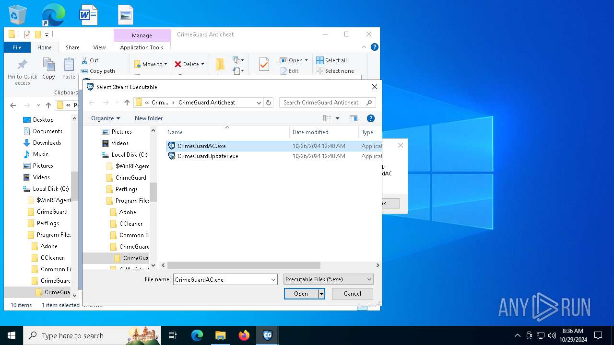The image size is (614, 345).
Task: Open Executable Files type filter dropdown
Action: [x=328, y=279]
